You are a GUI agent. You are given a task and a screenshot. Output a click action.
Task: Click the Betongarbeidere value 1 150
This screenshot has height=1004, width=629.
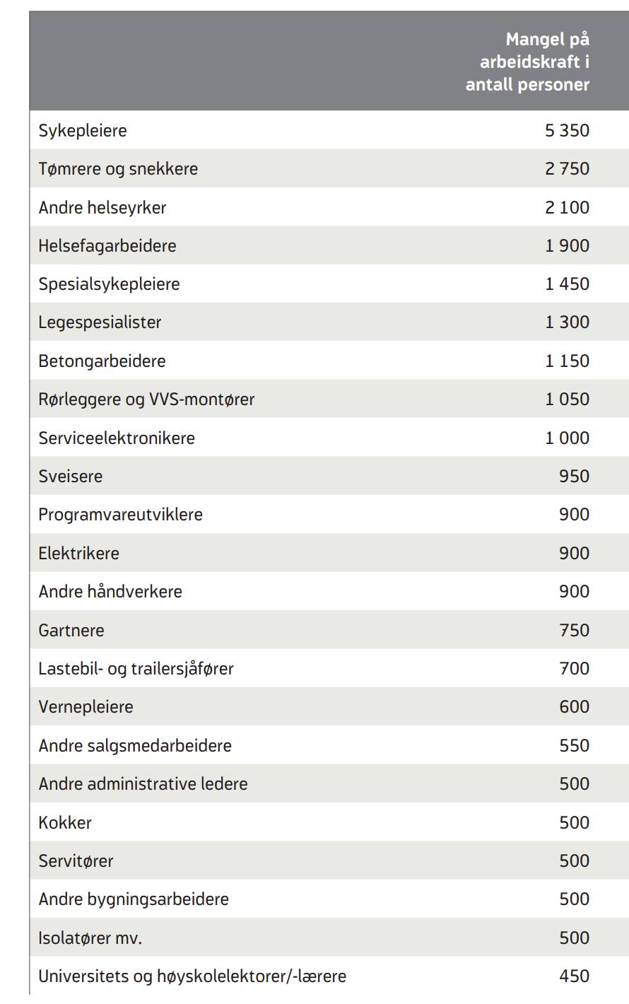click(x=567, y=361)
